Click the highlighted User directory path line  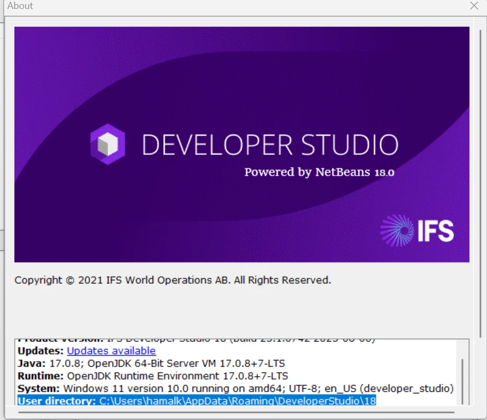coord(197,401)
